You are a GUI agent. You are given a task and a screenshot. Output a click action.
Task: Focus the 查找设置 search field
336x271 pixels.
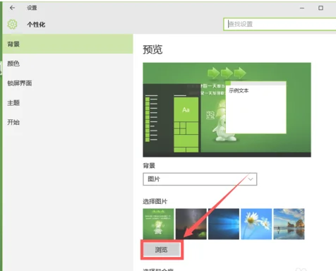(280, 24)
